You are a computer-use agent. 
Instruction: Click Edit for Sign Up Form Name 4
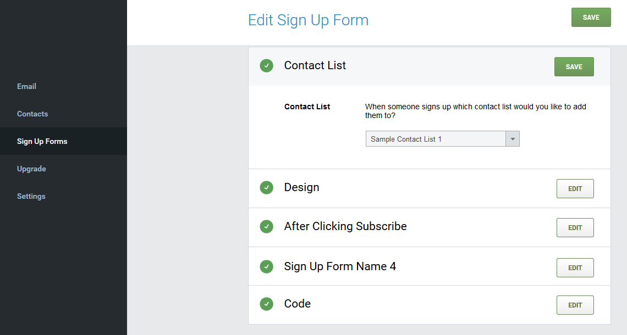[575, 267]
